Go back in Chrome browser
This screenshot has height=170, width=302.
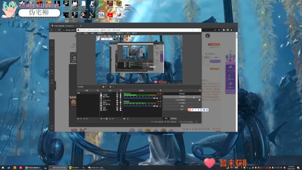[51, 30]
